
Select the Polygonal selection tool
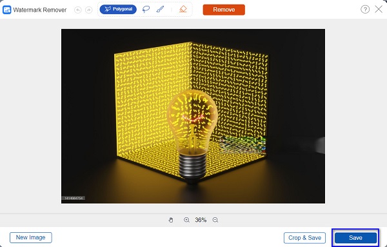pos(118,10)
